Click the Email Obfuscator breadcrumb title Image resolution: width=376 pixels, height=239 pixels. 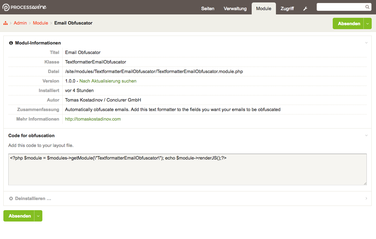73,23
